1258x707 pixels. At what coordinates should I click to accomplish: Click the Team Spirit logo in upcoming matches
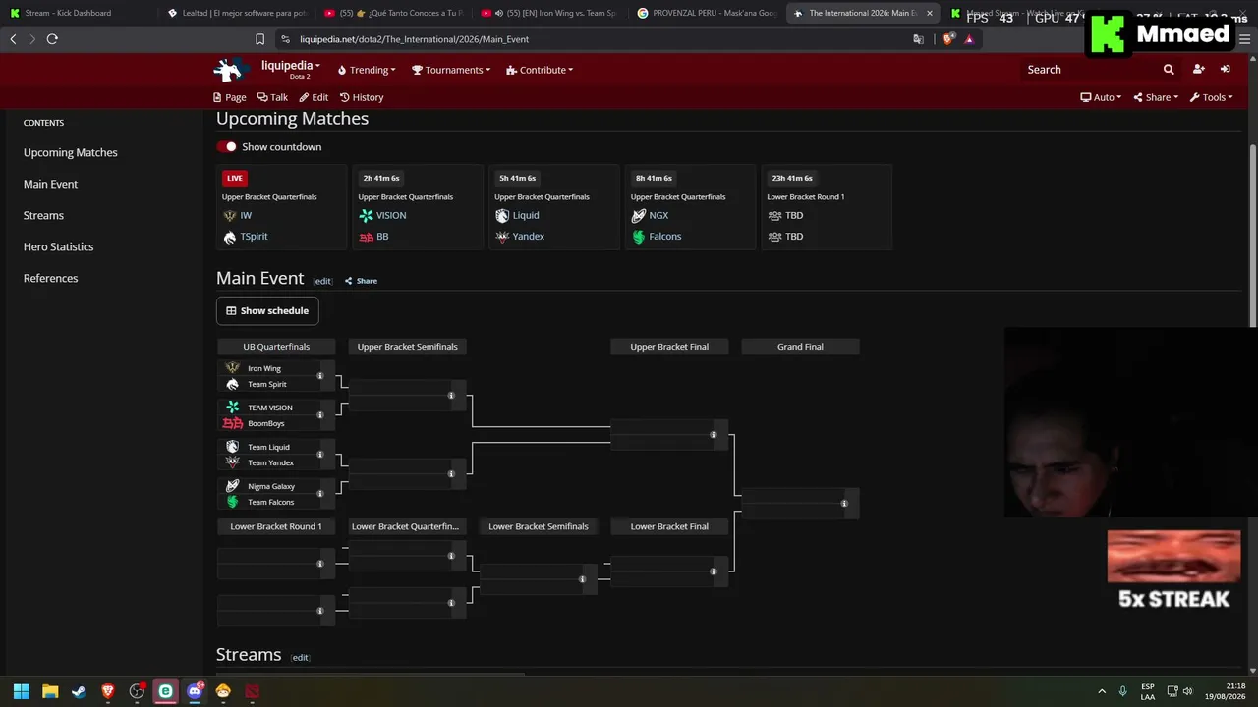[230, 237]
